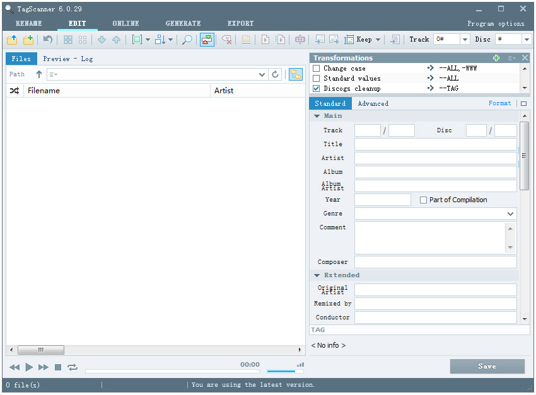Click the volume bars icon in player

tap(300, 365)
